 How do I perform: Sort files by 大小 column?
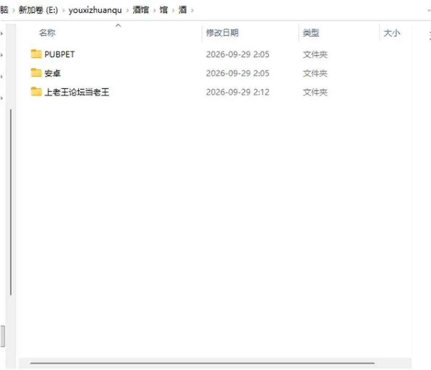tap(391, 33)
